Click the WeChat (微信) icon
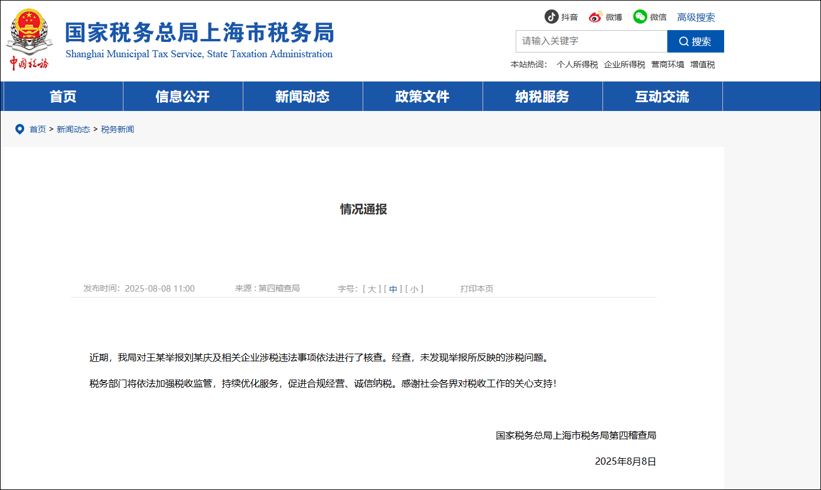 point(640,17)
